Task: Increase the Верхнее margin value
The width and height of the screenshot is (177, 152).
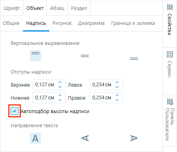Action: pos(60,82)
